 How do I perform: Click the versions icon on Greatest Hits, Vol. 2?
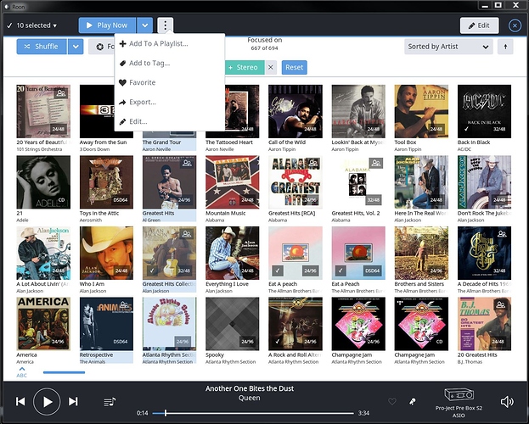[x=375, y=164]
